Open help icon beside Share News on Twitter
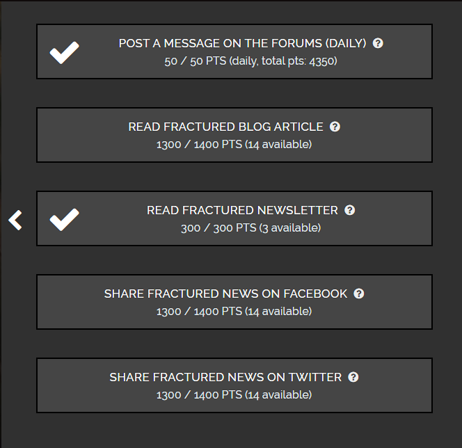Image resolution: width=462 pixels, height=448 pixels. click(x=353, y=377)
